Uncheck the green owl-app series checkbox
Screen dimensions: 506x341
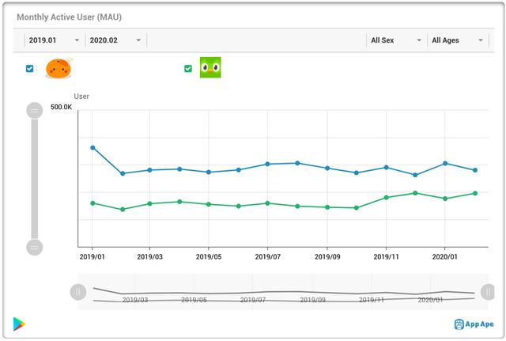[x=187, y=69]
